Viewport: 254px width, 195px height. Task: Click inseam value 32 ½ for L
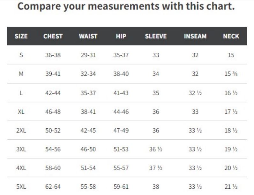click(195, 93)
